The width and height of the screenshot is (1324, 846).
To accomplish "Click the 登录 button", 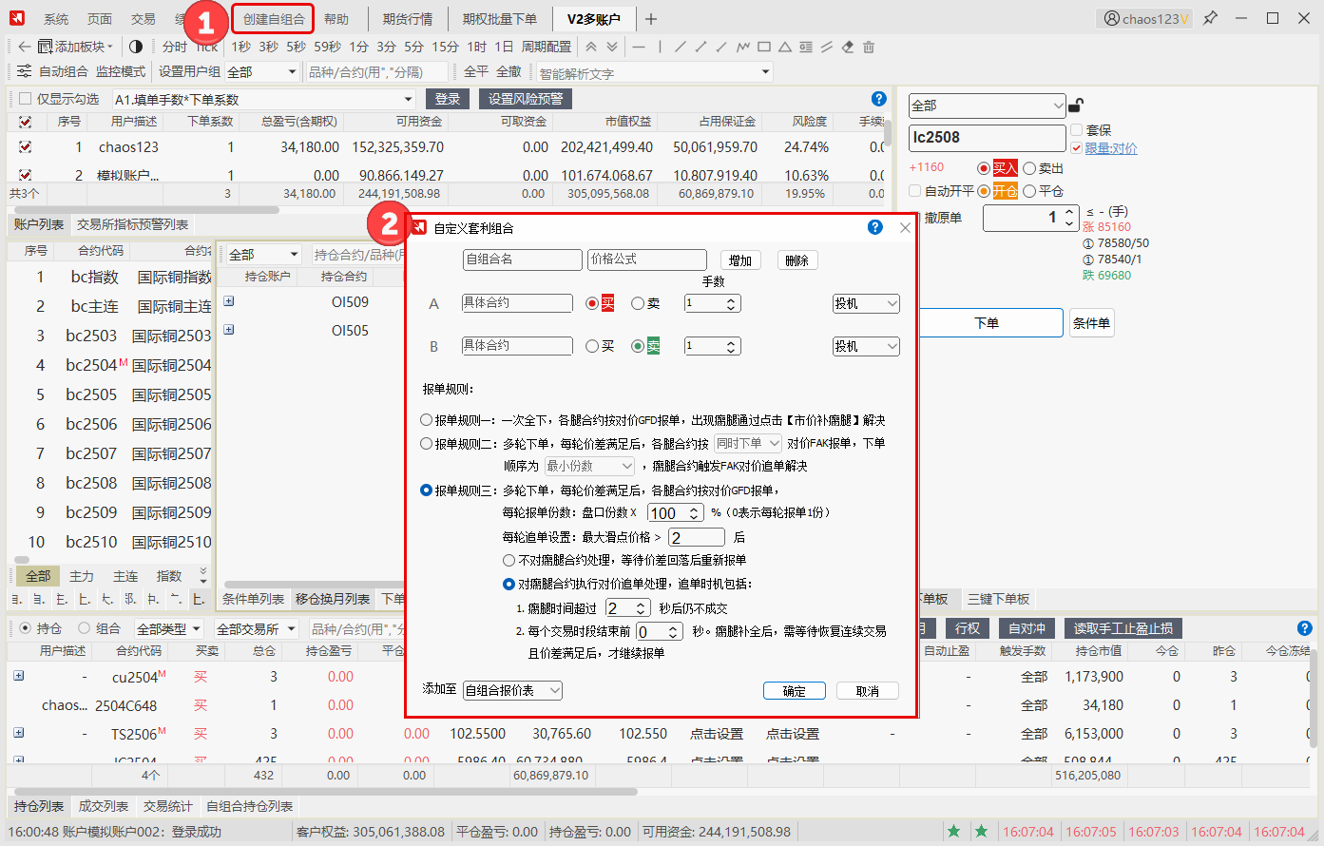I will [448, 99].
